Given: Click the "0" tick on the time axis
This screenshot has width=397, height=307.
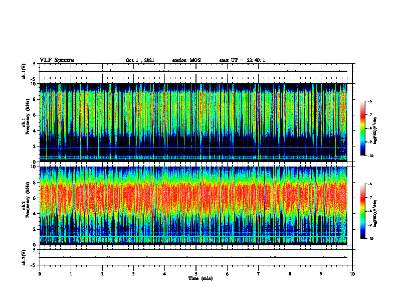Looking at the screenshot, I should (x=40, y=274).
